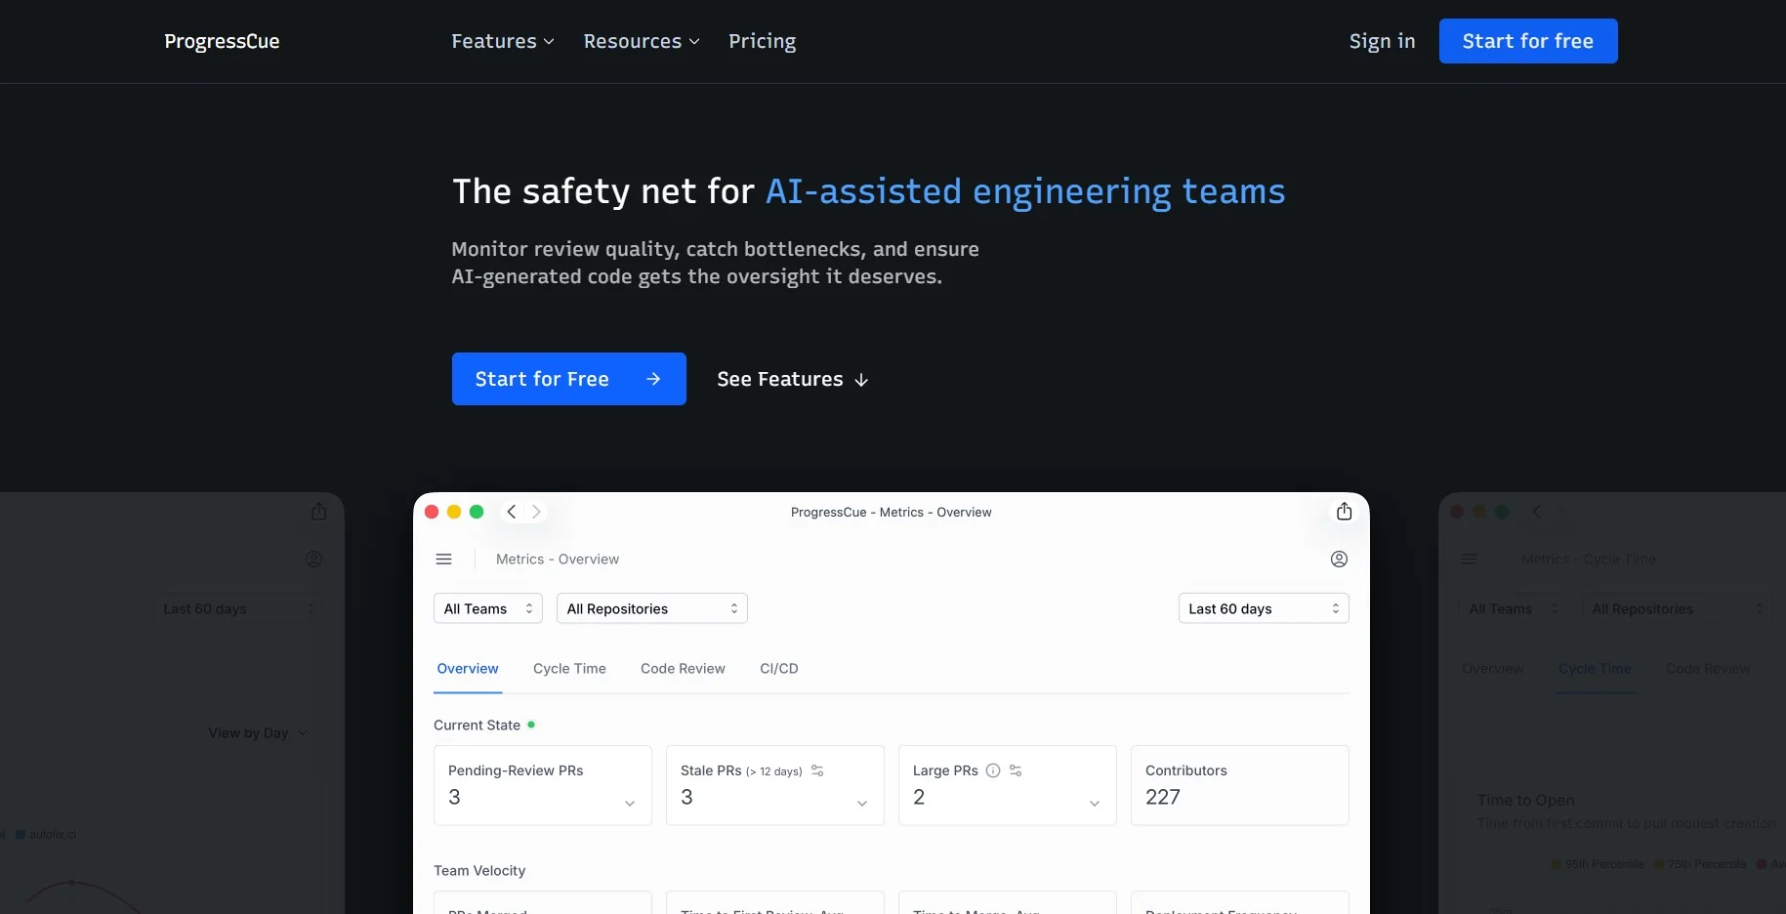Click the autofix.ci legend swatch
Viewport: 1786px width, 914px height.
point(20,835)
